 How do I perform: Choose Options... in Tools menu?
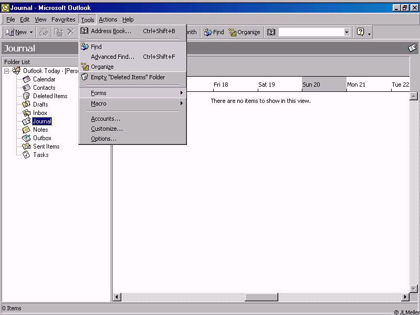133,139
